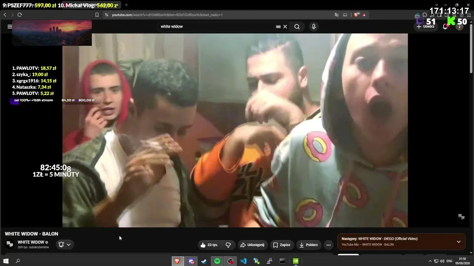The image size is (474, 266).
Task: Click the Utwórz create button
Action: click(x=425, y=27)
